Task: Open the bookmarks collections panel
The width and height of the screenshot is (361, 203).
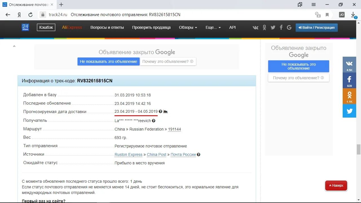Action: point(300,5)
